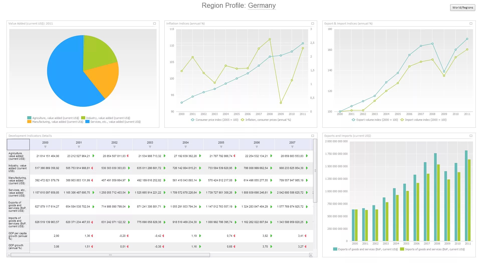Click red down arrow beside GDP per capita -0,42
The image size is (481, 263).
[163, 236]
